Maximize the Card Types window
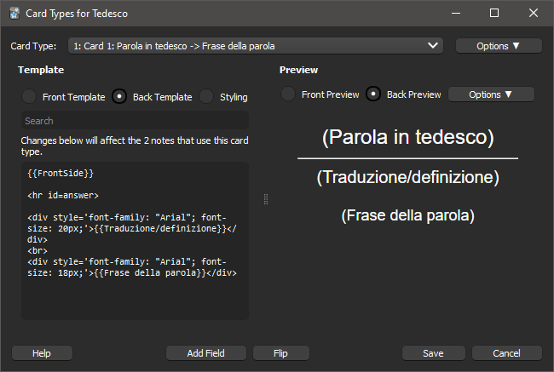The height and width of the screenshot is (372, 554). click(494, 13)
